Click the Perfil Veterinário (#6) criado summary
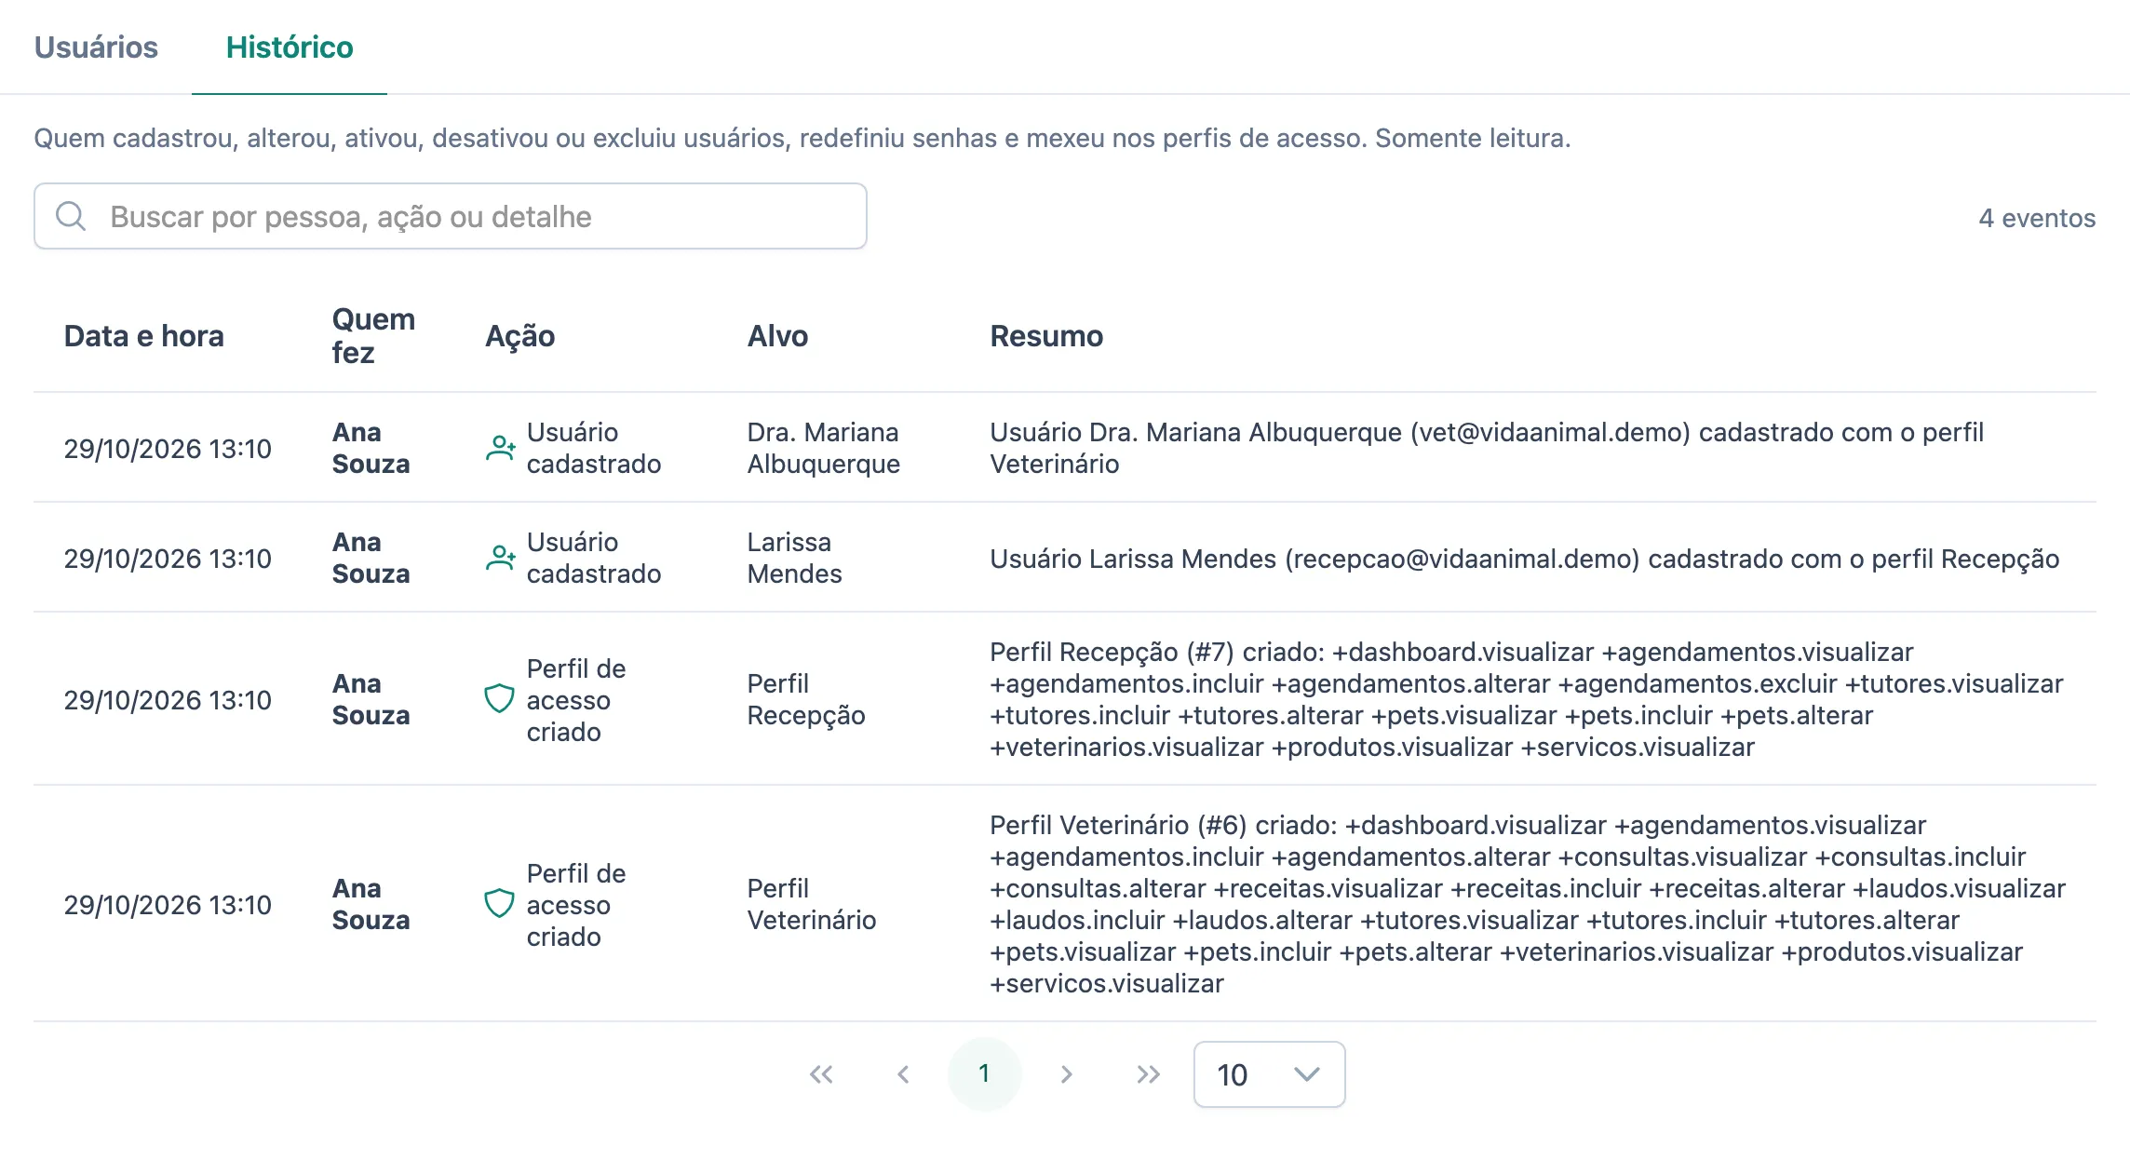2130x1160 pixels. tap(1528, 904)
